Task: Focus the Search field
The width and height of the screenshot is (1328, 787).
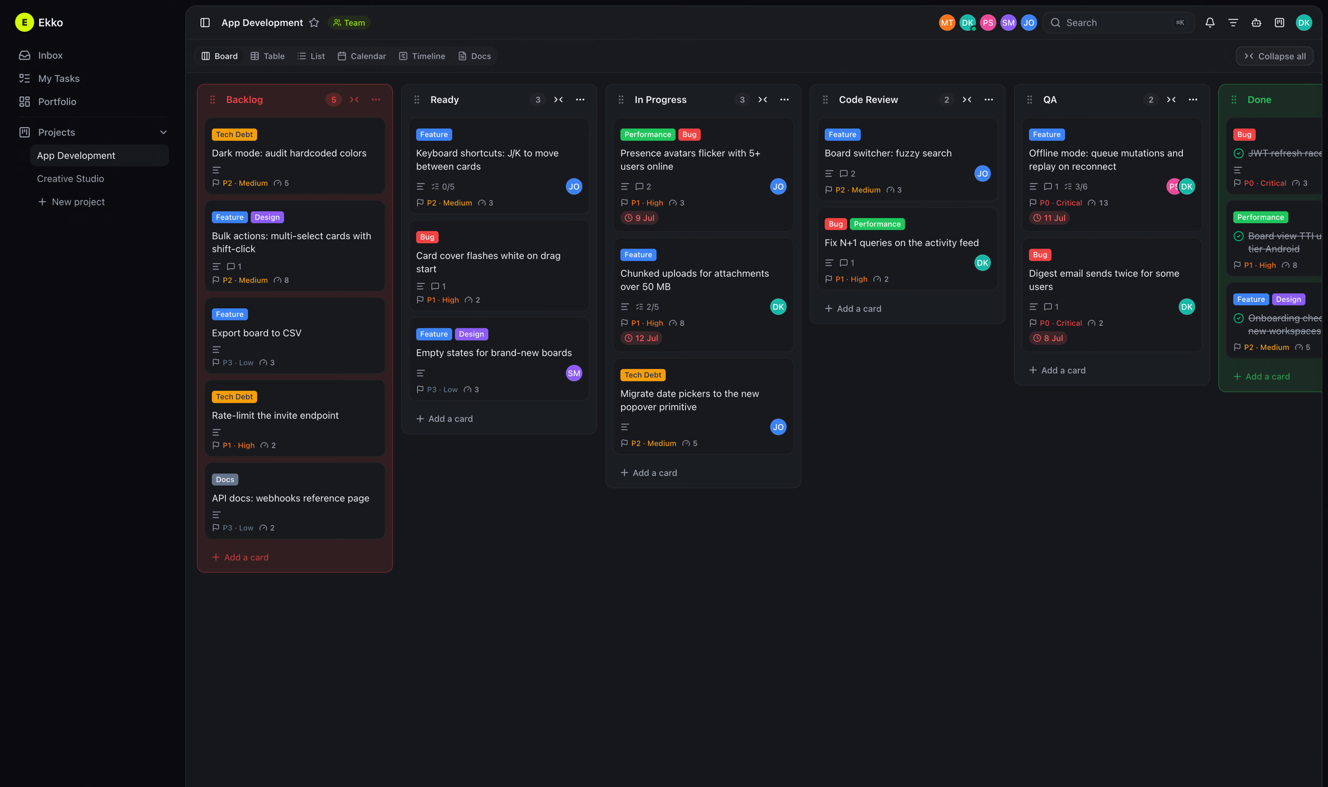Action: [1118, 22]
